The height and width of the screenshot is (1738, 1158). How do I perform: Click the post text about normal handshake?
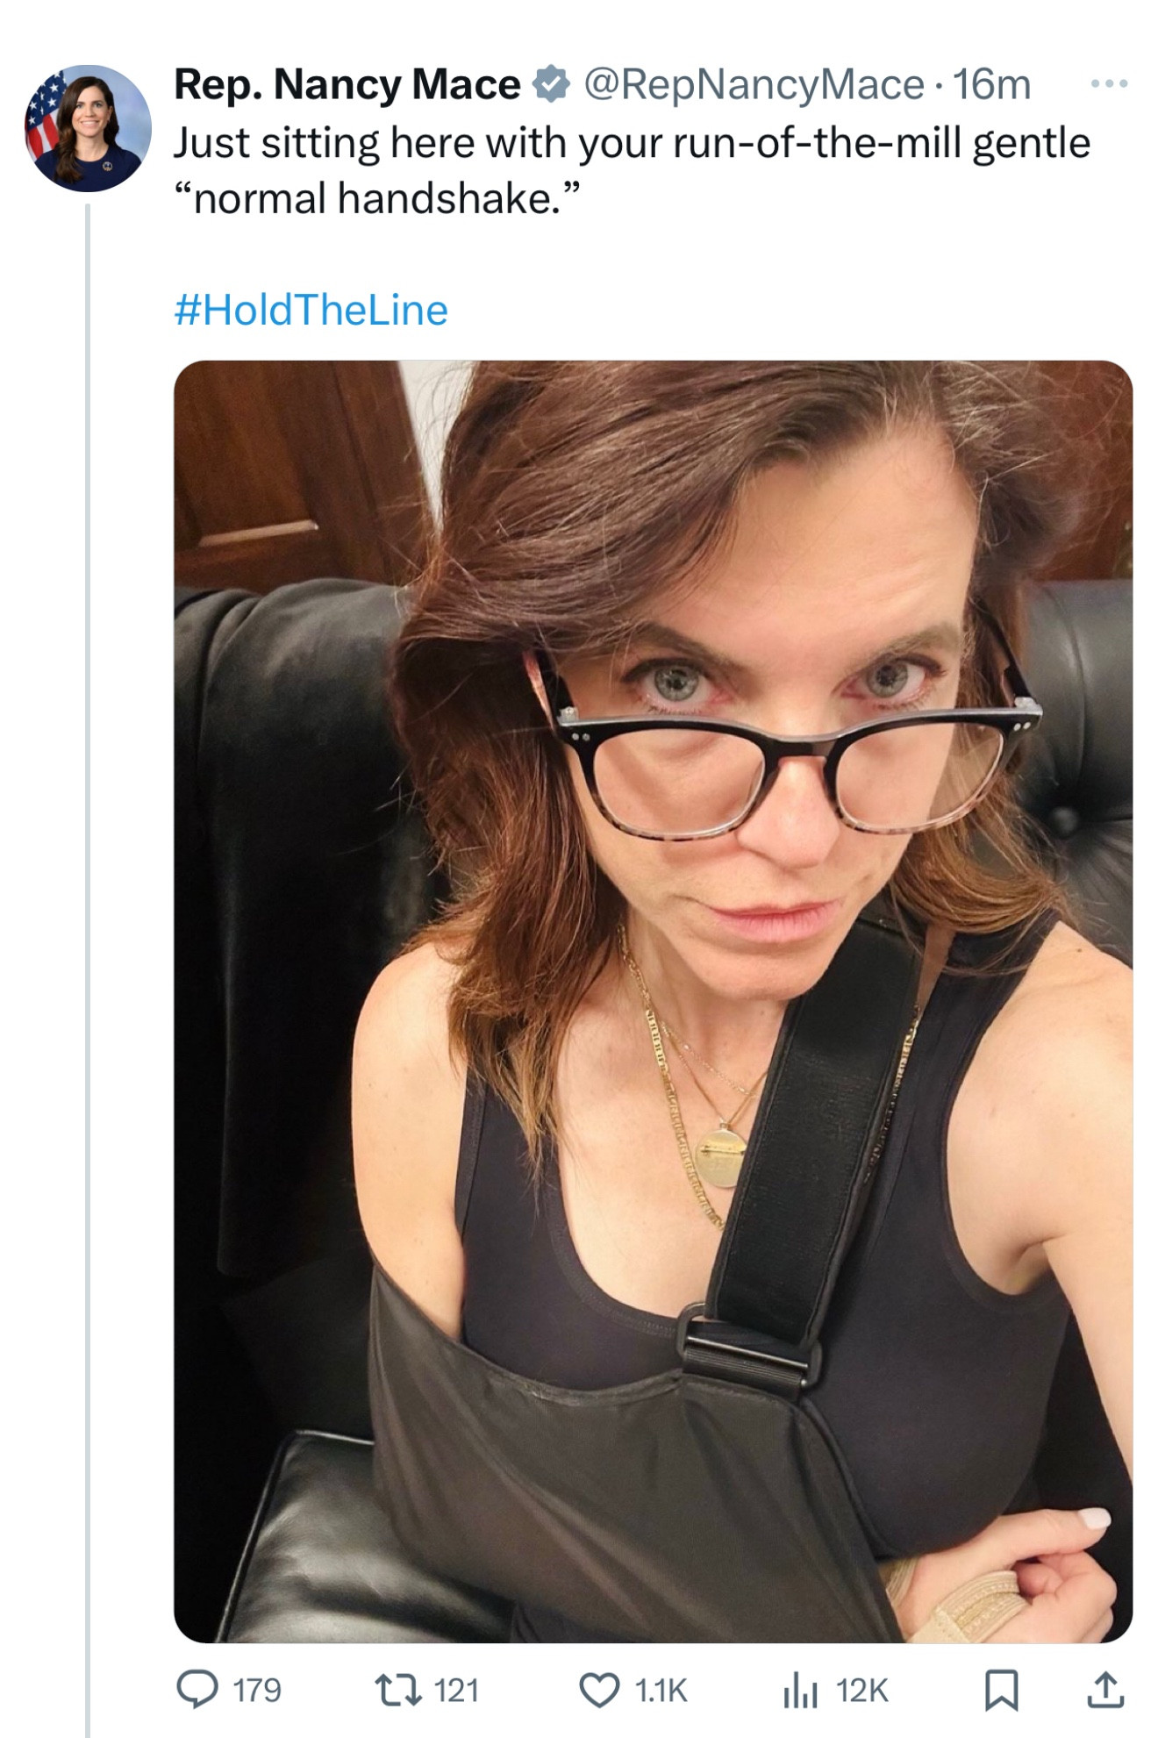(632, 170)
